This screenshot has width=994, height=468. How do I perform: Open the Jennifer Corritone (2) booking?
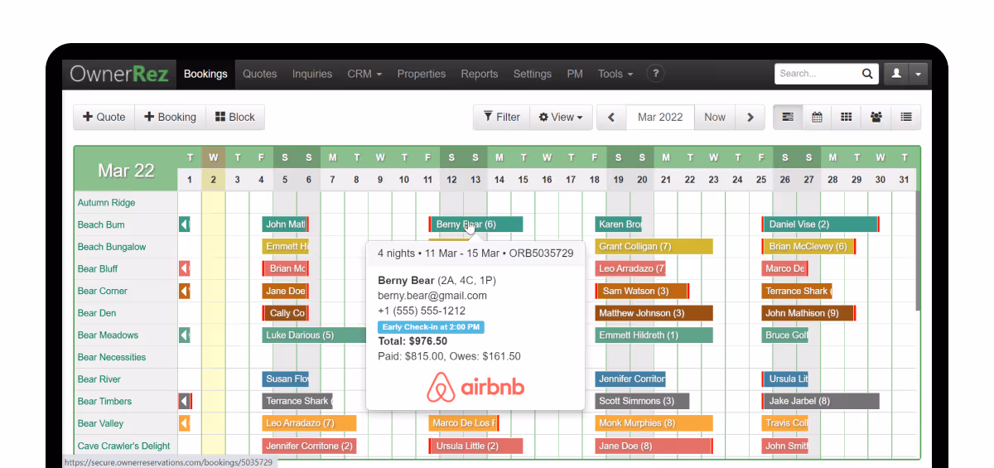click(x=309, y=446)
